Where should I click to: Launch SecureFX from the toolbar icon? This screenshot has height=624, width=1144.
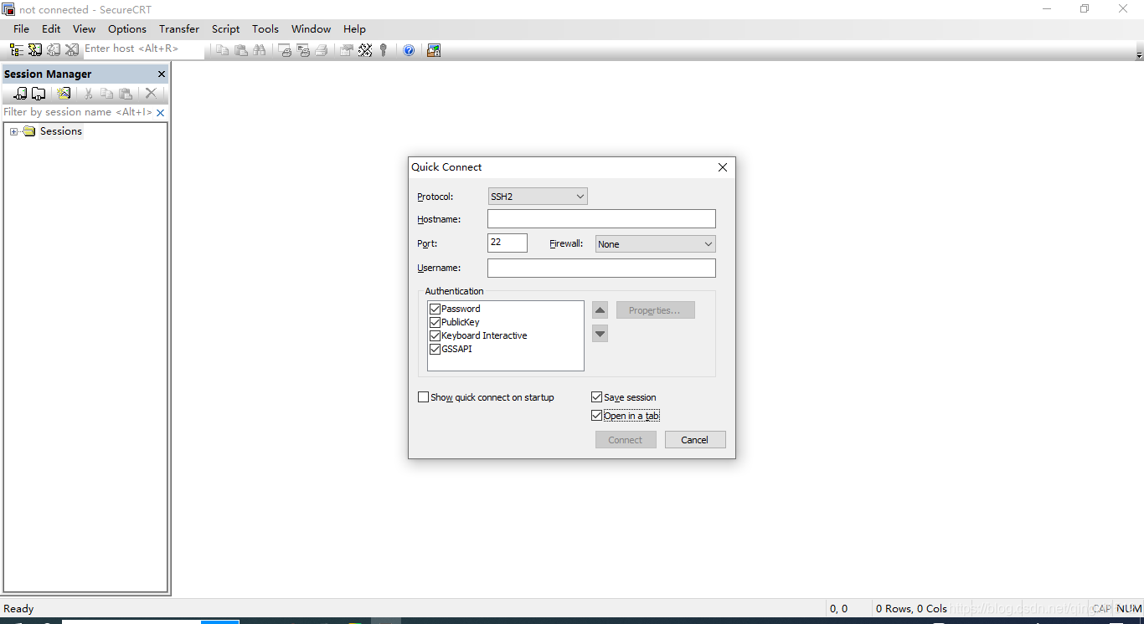coord(433,50)
